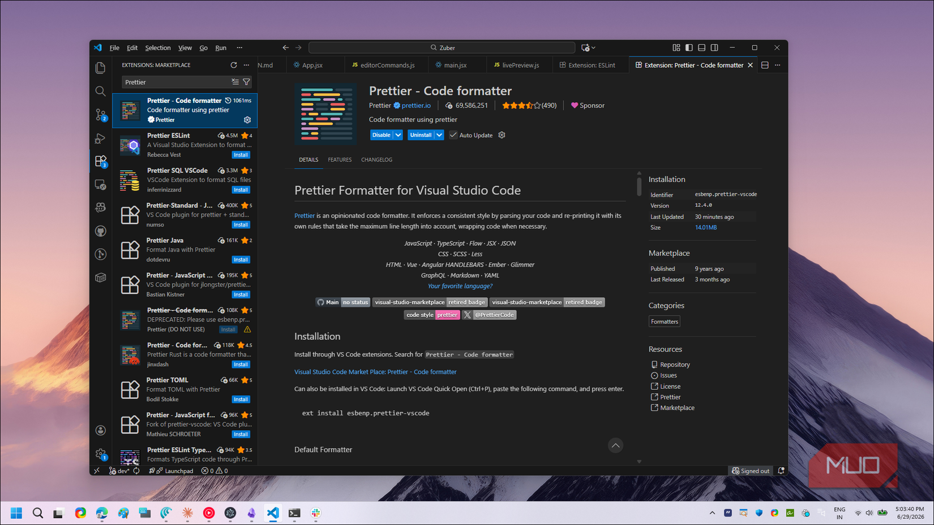
Task: Open Extensions view more actions menu
Action: tap(246, 65)
